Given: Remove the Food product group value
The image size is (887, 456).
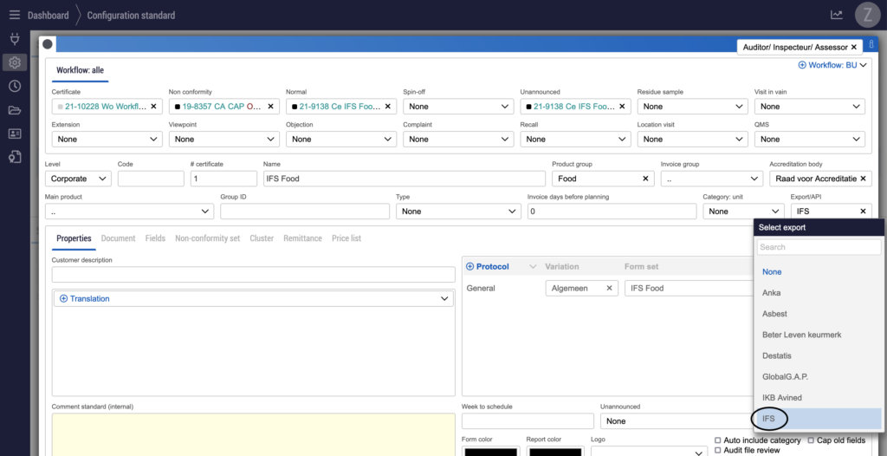Looking at the screenshot, I should pos(645,179).
